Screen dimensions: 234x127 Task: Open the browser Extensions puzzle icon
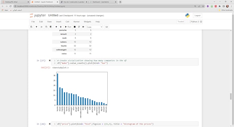point(220,6)
